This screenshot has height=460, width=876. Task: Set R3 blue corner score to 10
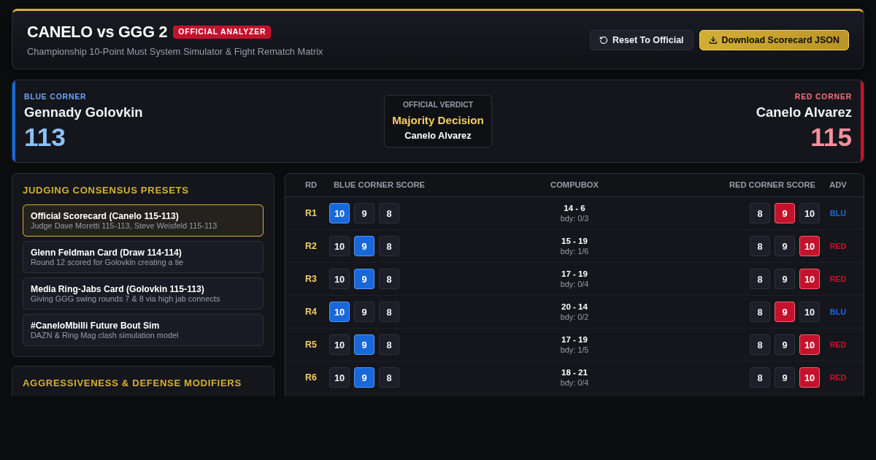coord(339,279)
